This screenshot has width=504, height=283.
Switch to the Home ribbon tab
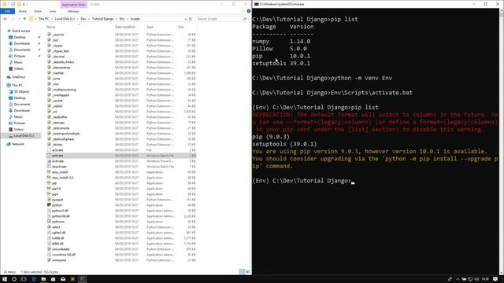23,11
